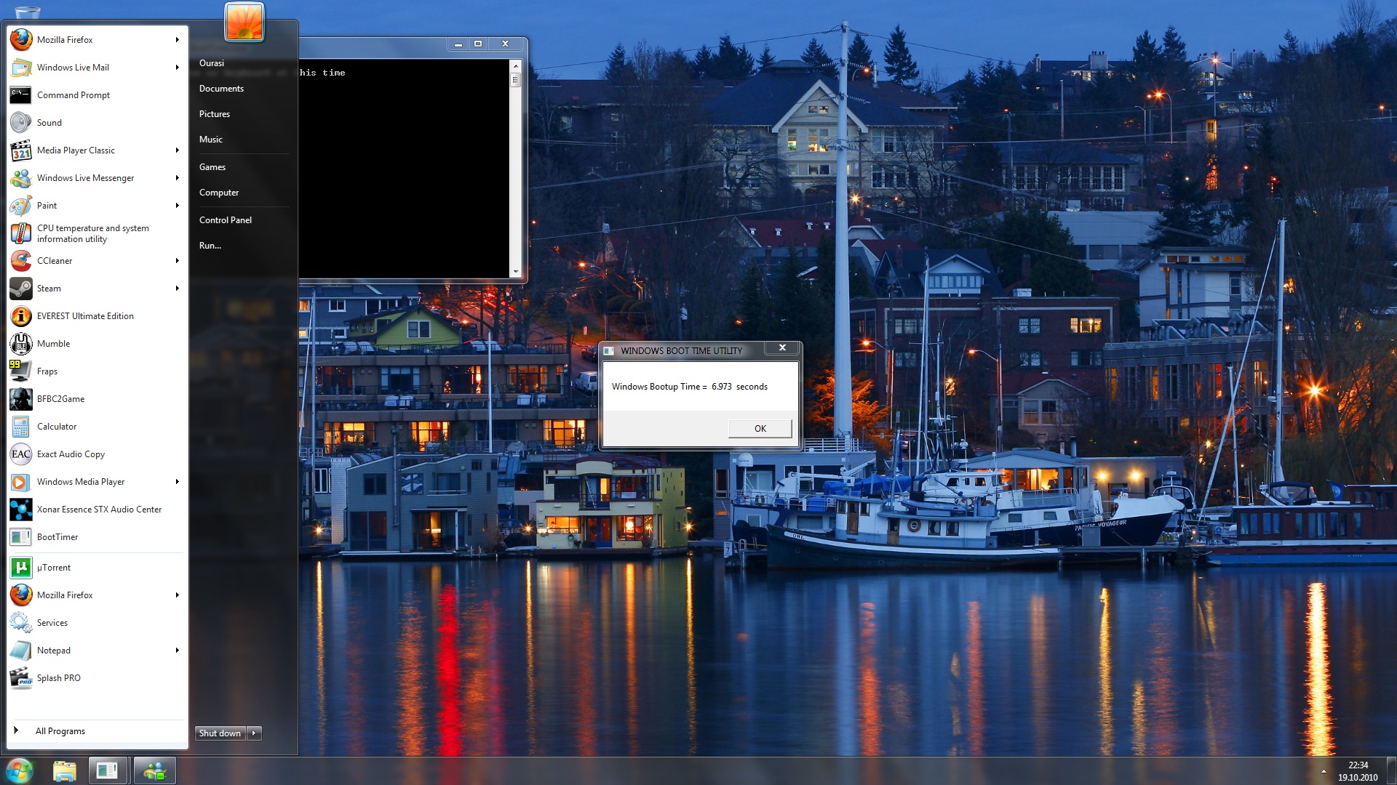
Task: Open the Ourasi user folder
Action: [x=212, y=63]
